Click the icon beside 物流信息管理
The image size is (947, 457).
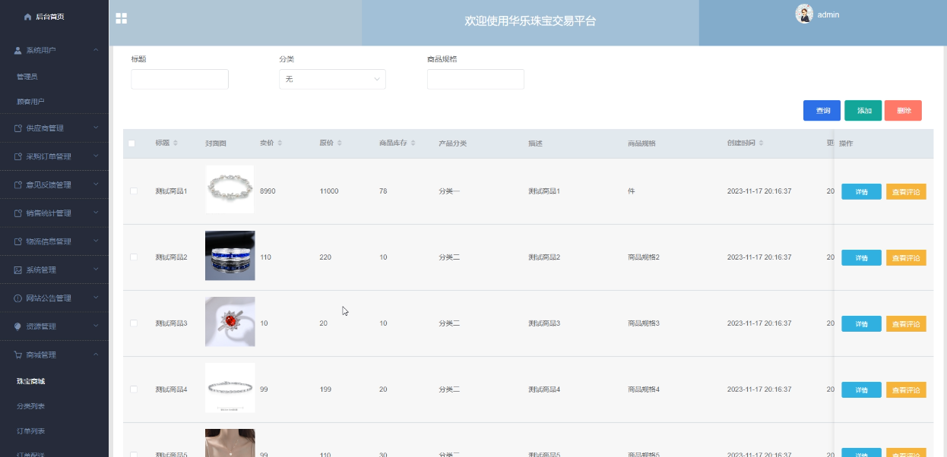coord(18,241)
